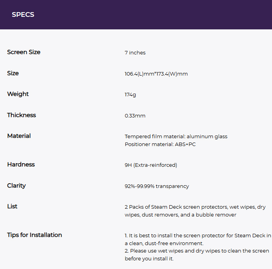This screenshot has width=272, height=269.
Task: Click the 174g weight value
Action: (x=131, y=94)
